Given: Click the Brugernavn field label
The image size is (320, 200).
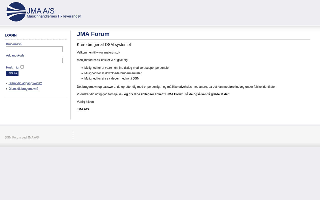Looking at the screenshot, I should pos(14,44).
